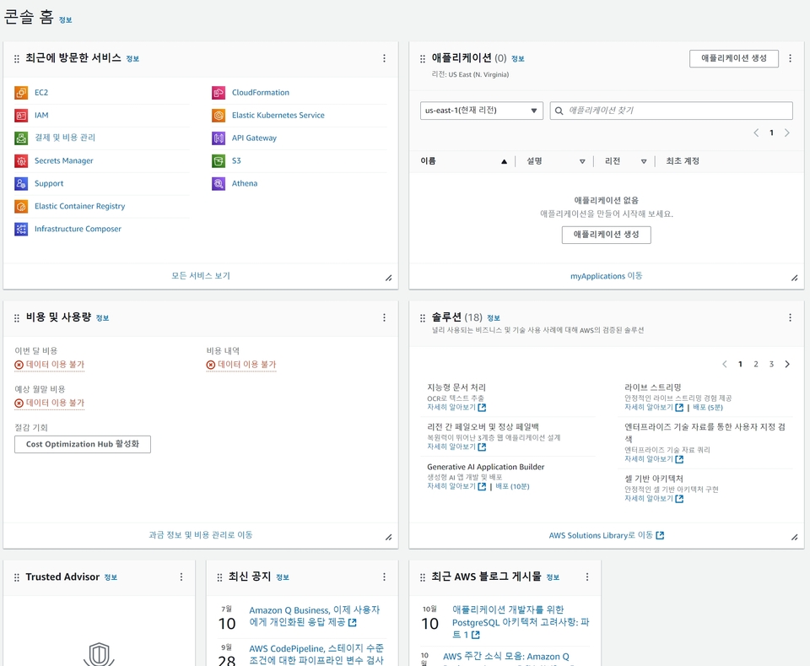810x666 pixels.
Task: Open Elastic Container Registry icon
Action: point(21,206)
